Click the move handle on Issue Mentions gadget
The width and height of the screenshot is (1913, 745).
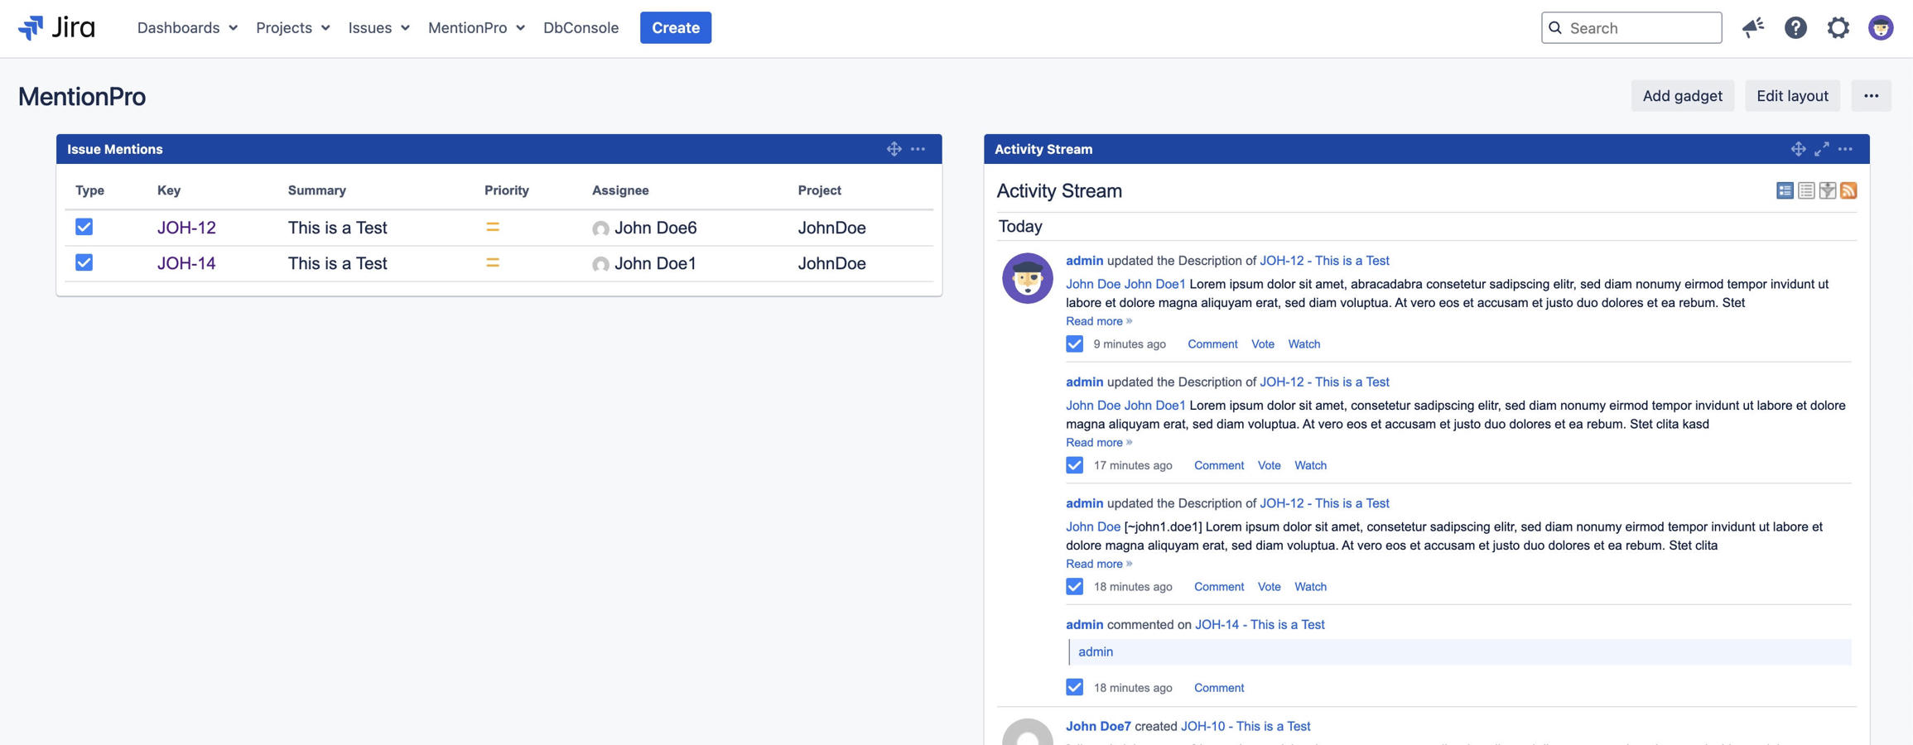tap(894, 149)
